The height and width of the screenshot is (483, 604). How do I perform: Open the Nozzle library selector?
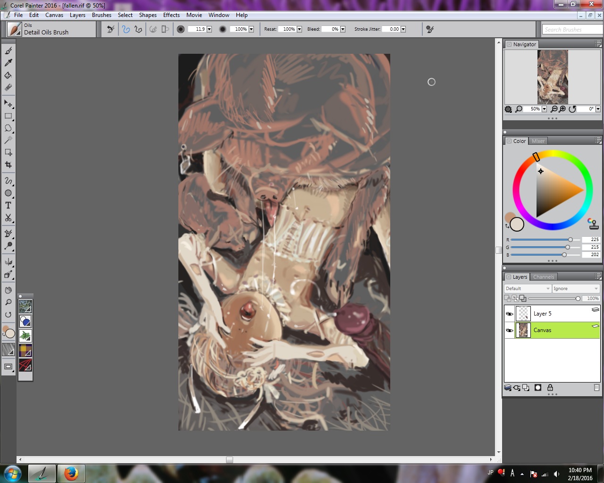click(x=25, y=336)
